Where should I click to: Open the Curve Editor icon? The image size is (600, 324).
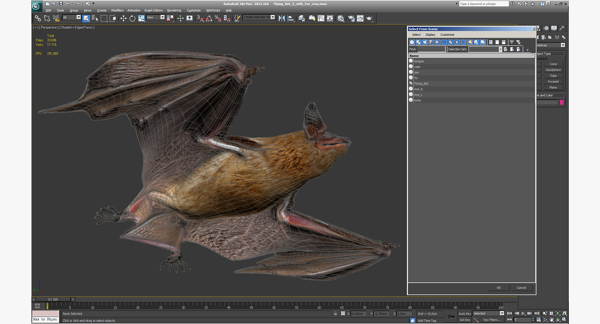321,18
